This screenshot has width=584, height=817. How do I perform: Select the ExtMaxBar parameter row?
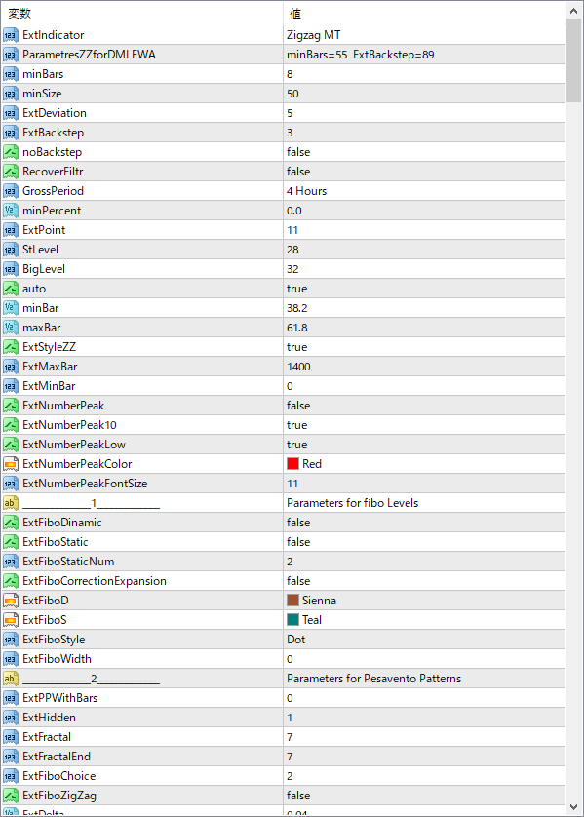pyautogui.click(x=284, y=367)
